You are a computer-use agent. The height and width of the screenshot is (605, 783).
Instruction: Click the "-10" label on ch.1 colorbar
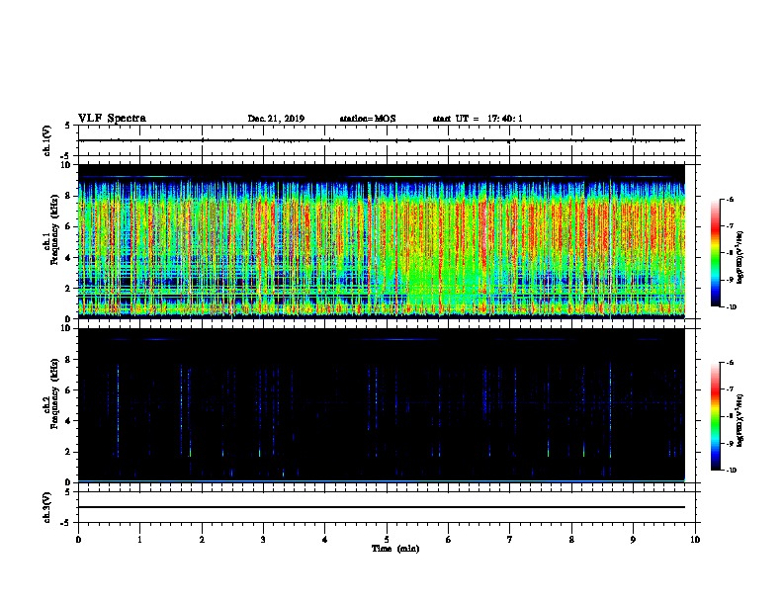731,307
